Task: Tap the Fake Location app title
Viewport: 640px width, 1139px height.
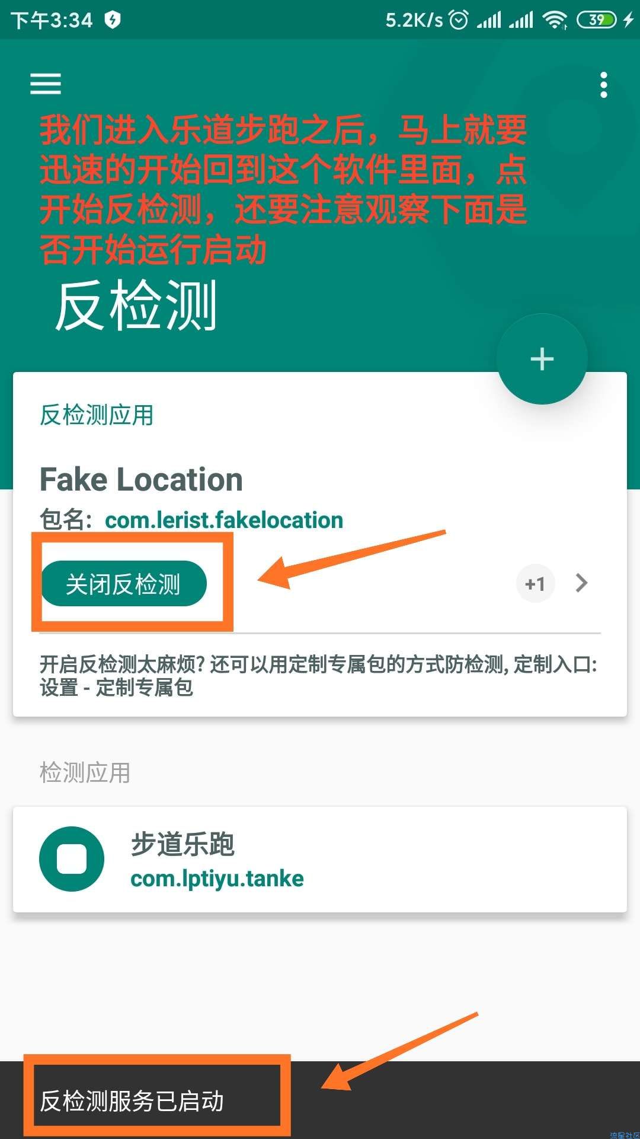Action: (x=141, y=479)
